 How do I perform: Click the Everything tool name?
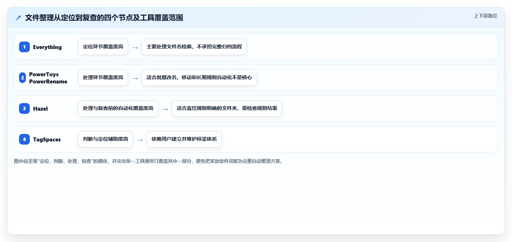tap(47, 47)
